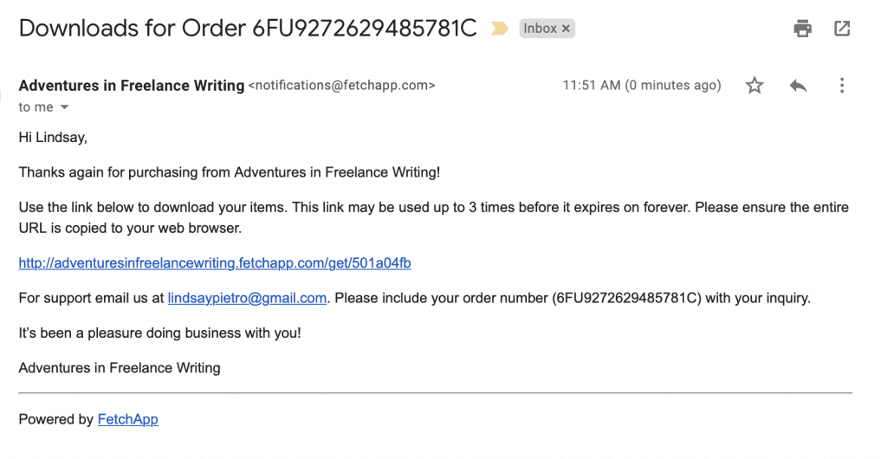Click the "to me" recipient text
887x459 pixels.
(x=36, y=107)
